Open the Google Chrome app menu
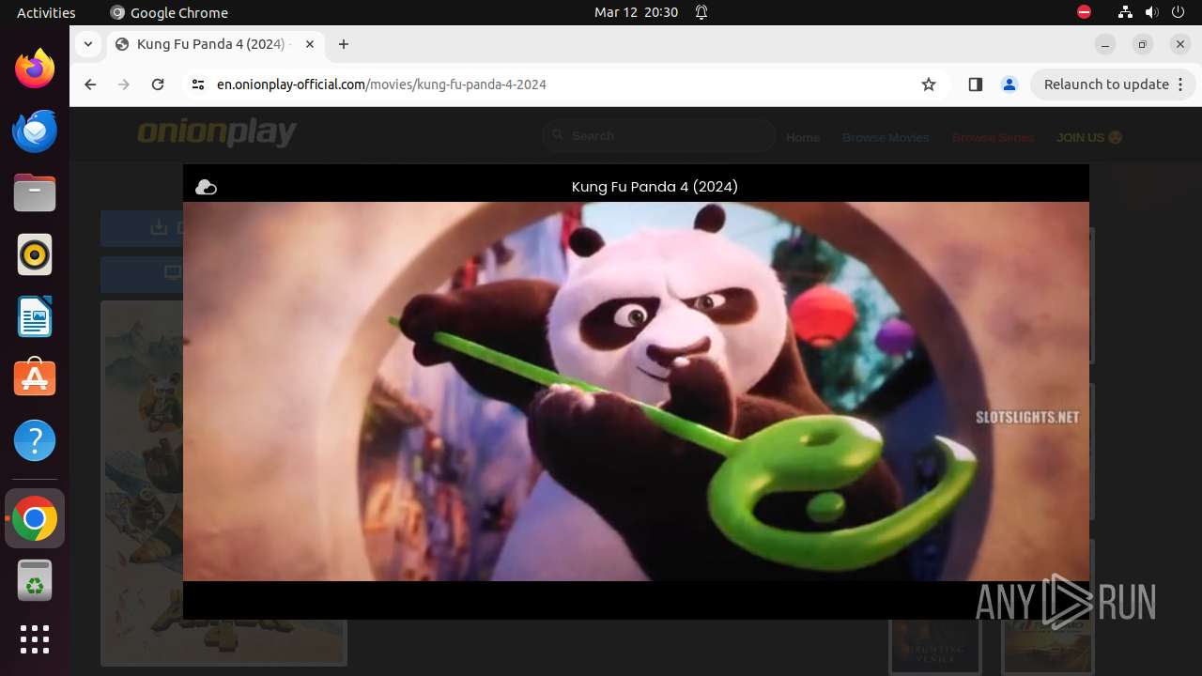1202x676 pixels. [x=169, y=12]
